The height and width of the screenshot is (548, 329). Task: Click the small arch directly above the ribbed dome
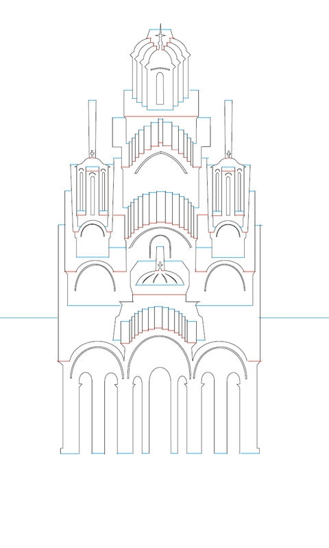pos(160,246)
